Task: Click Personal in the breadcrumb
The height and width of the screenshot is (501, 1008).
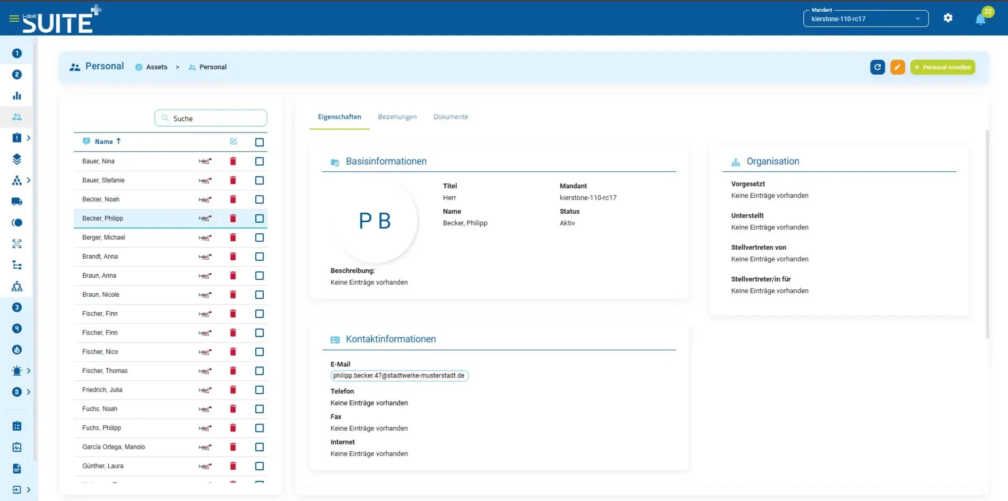Action: click(x=213, y=67)
